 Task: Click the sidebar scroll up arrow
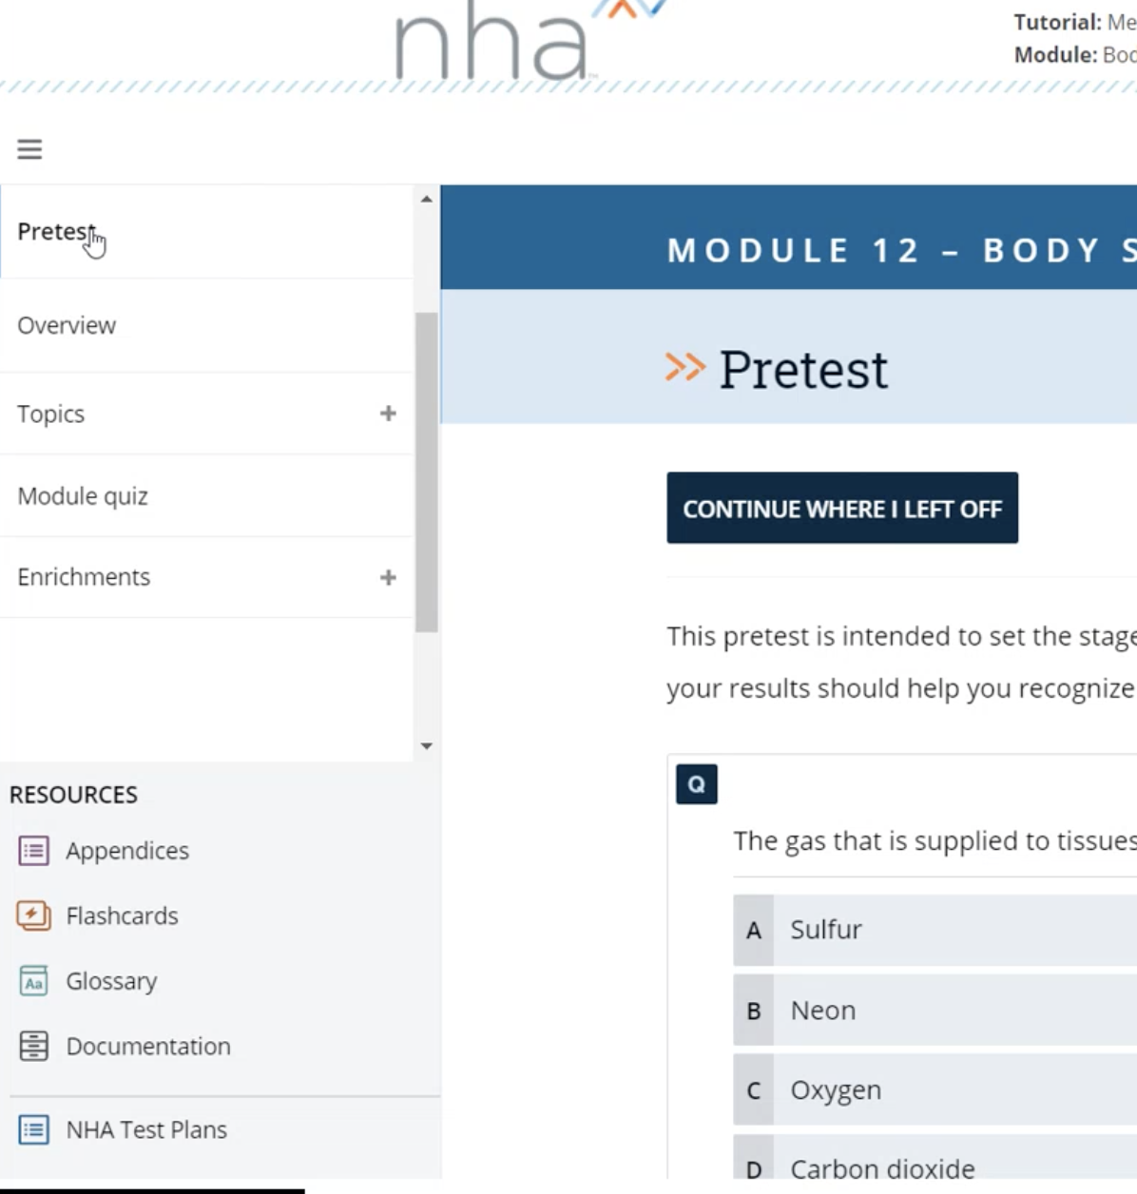coord(427,199)
